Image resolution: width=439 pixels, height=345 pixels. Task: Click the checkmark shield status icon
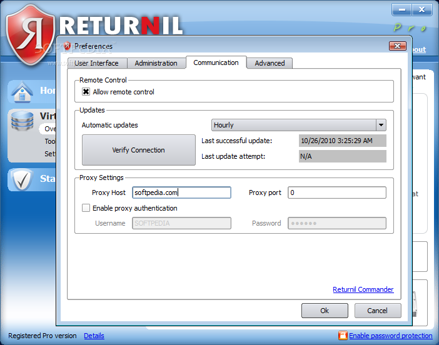[x=22, y=179]
